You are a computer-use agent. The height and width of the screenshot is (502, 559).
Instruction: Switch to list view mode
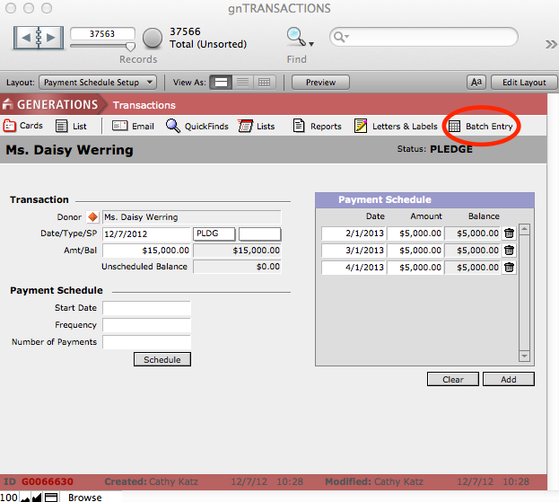242,82
